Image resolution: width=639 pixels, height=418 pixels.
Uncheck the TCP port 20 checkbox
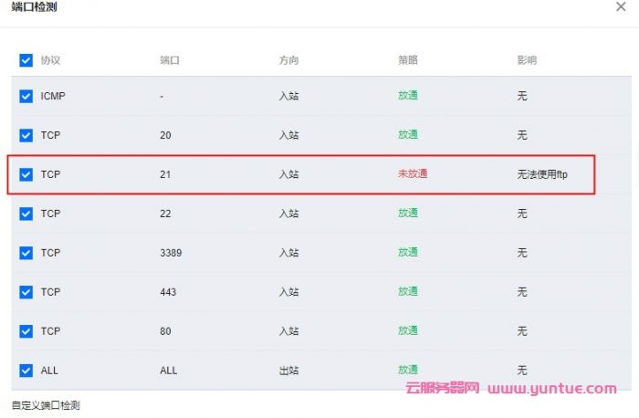click(x=26, y=135)
